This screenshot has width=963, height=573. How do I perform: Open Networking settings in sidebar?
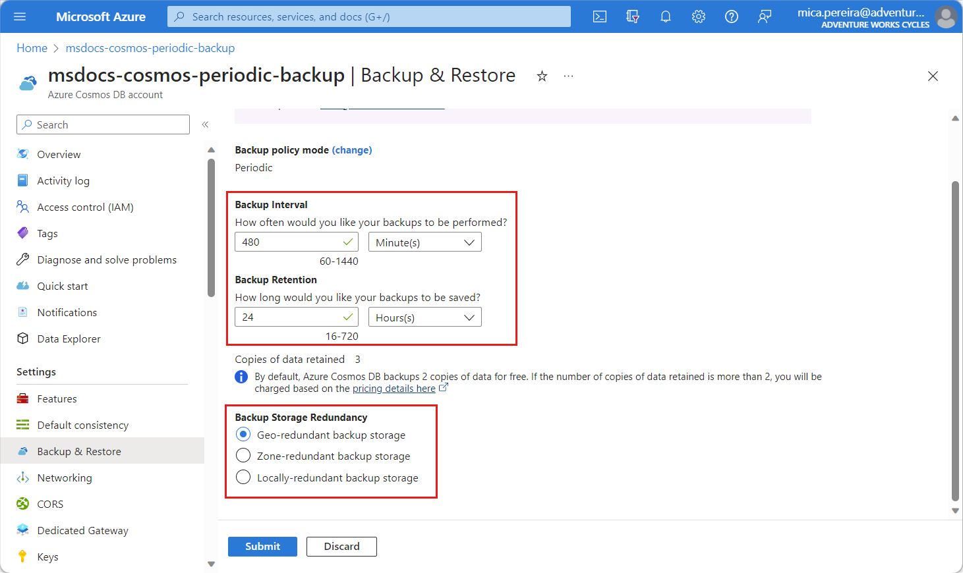click(x=65, y=477)
